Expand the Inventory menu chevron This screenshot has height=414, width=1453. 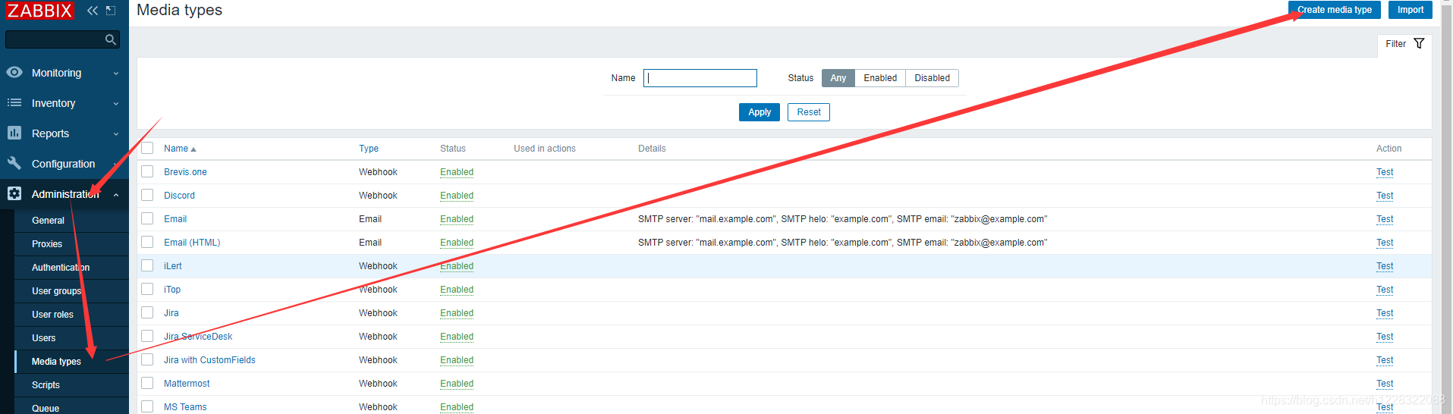tap(116, 104)
